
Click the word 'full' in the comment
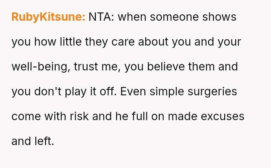(x=141, y=116)
